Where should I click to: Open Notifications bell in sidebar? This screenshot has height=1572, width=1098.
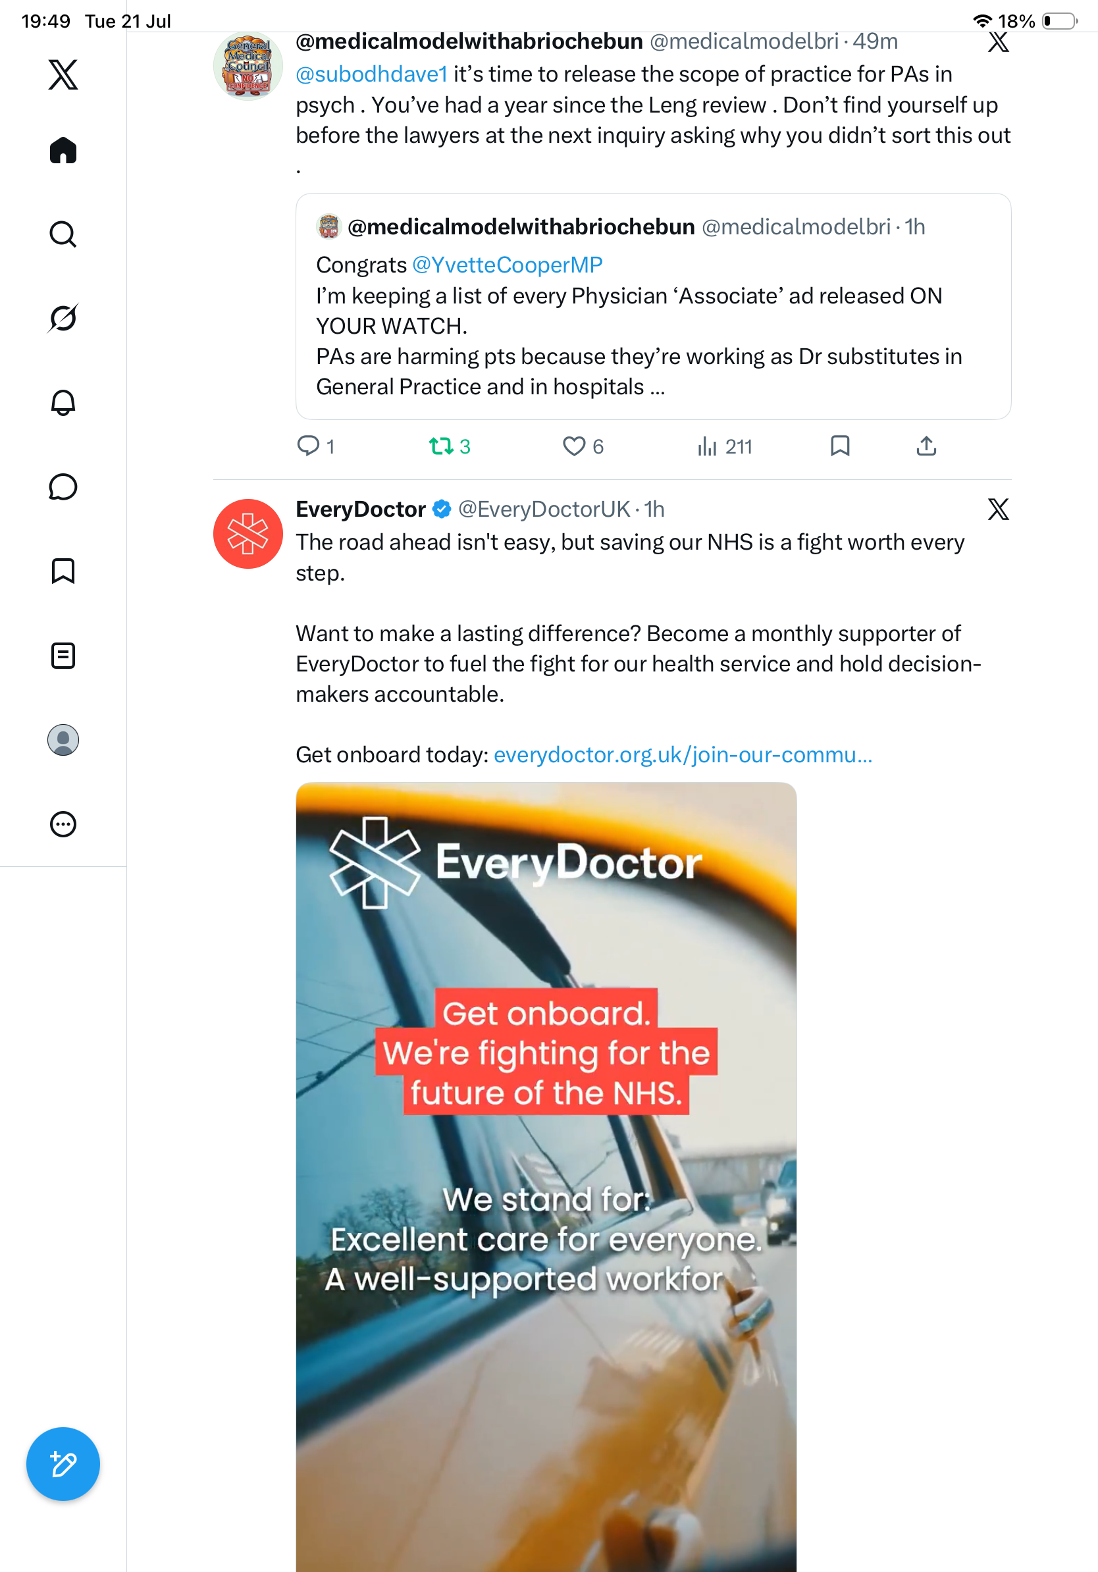pos(63,403)
